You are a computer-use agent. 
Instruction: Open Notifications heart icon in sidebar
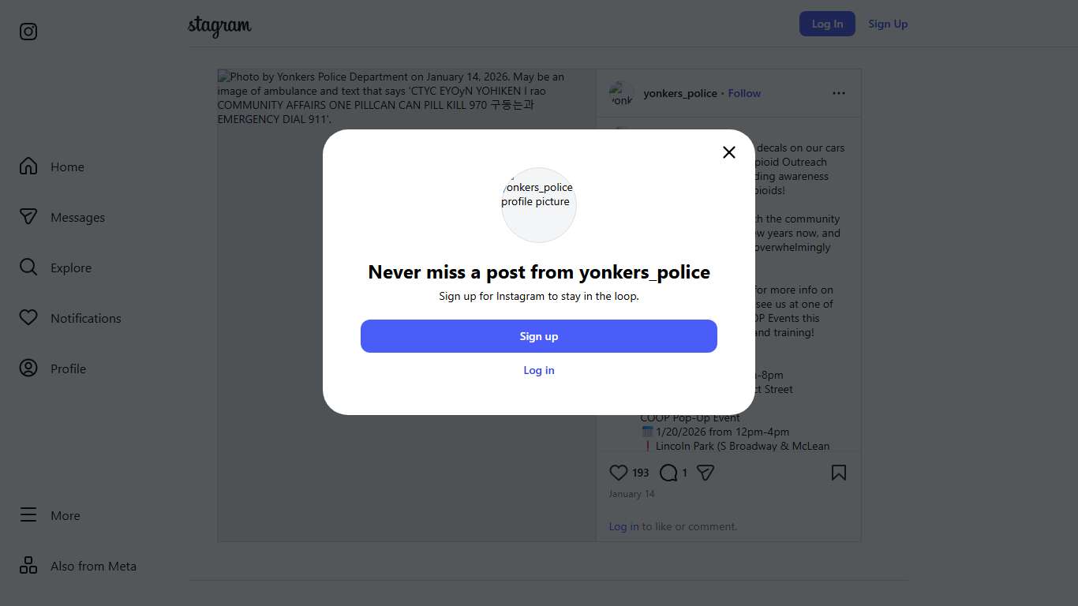pyautogui.click(x=28, y=318)
